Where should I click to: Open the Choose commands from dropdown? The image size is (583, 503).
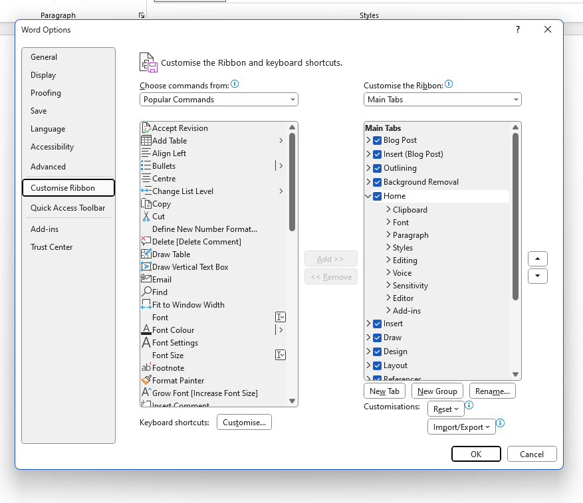click(x=219, y=100)
